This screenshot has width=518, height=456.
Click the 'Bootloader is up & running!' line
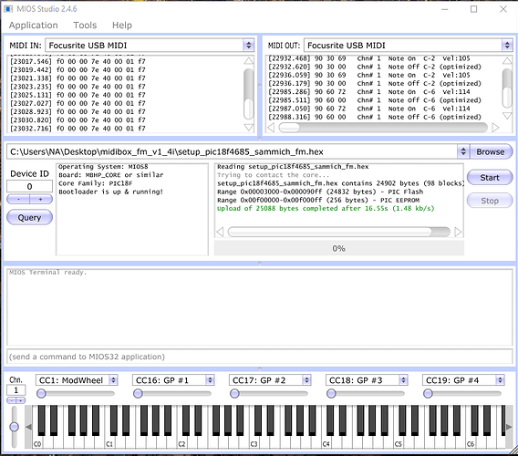(x=111, y=192)
